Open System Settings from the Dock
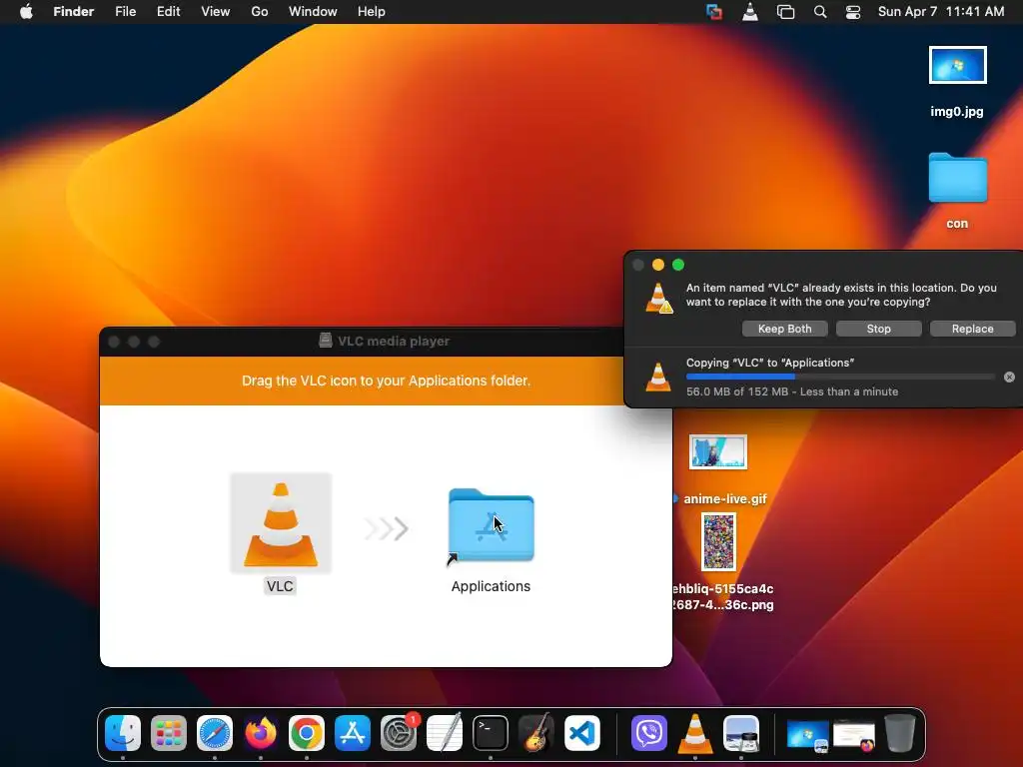1023x767 pixels. click(x=399, y=733)
